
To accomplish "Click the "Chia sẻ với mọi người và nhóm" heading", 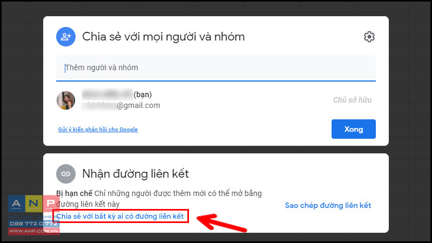I will 164,37.
